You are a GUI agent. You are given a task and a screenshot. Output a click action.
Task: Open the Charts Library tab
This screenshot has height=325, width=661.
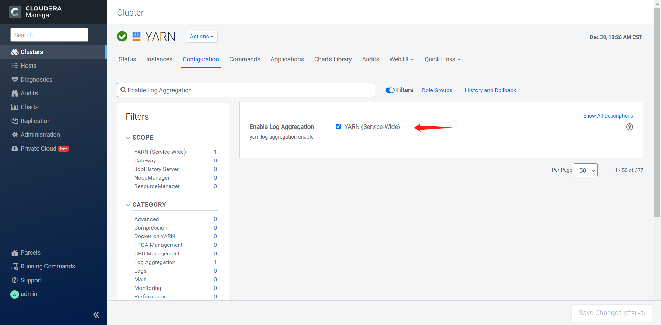point(333,59)
